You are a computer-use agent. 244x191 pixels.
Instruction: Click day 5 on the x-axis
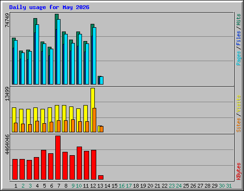pos(44,186)
